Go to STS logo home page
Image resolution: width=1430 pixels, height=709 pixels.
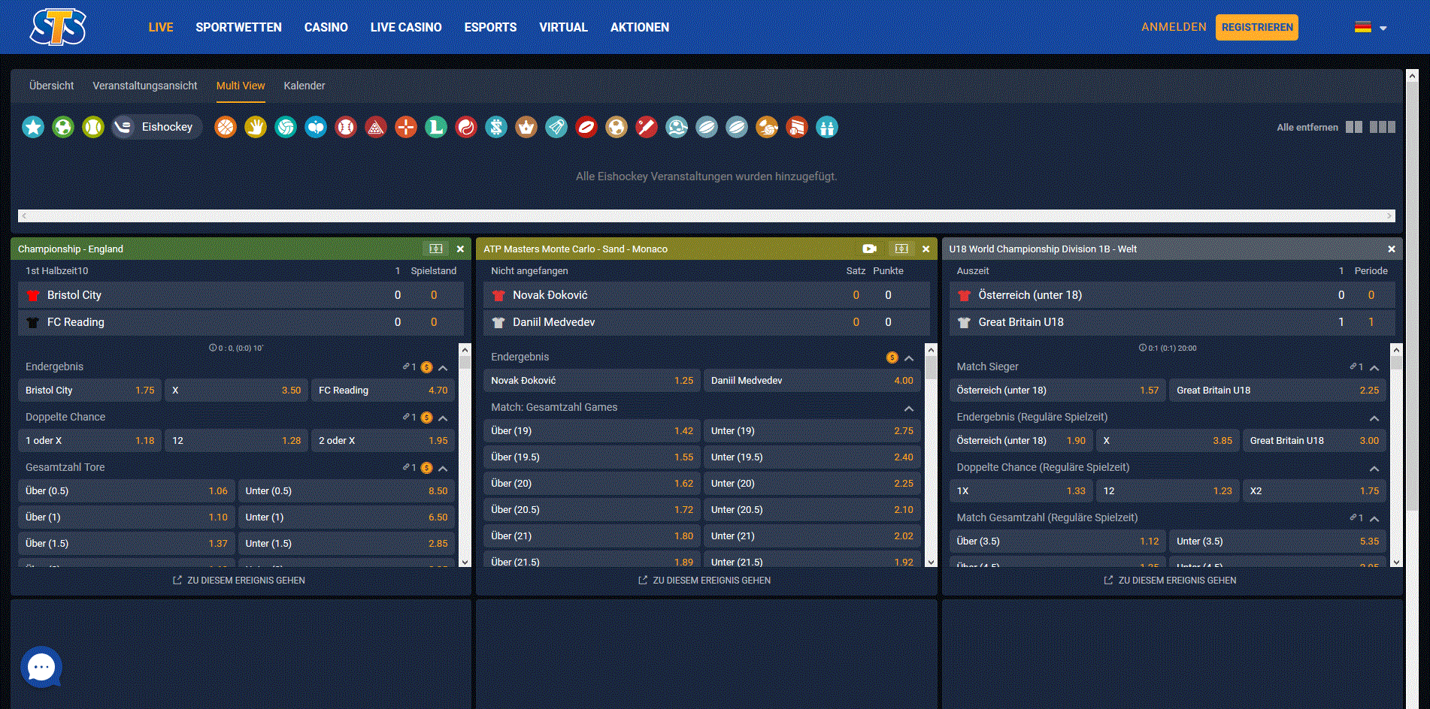click(x=58, y=27)
